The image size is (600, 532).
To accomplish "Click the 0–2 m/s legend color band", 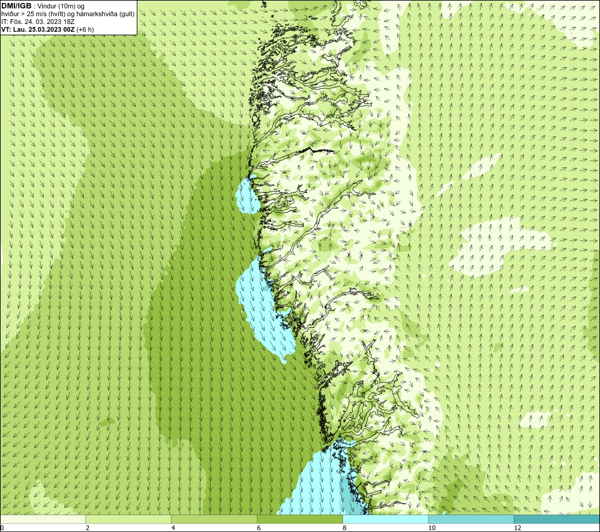I will pos(43,519).
